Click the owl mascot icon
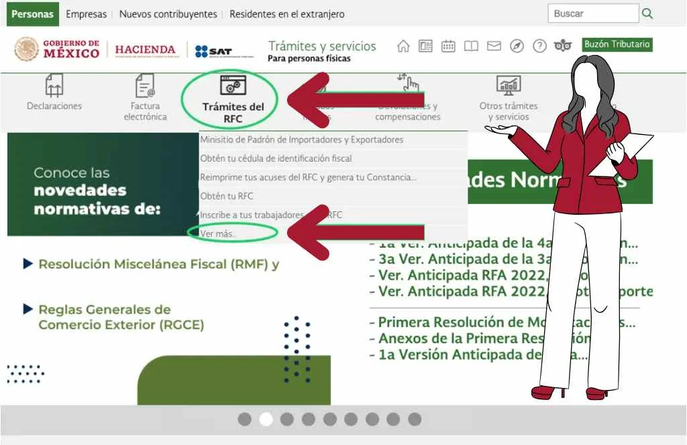 coord(563,45)
